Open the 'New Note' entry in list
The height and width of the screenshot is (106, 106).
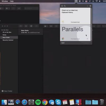tap(30, 32)
